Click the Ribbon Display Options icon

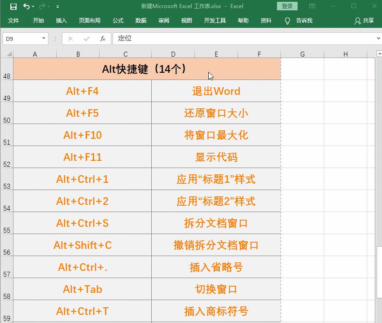[x=312, y=6]
